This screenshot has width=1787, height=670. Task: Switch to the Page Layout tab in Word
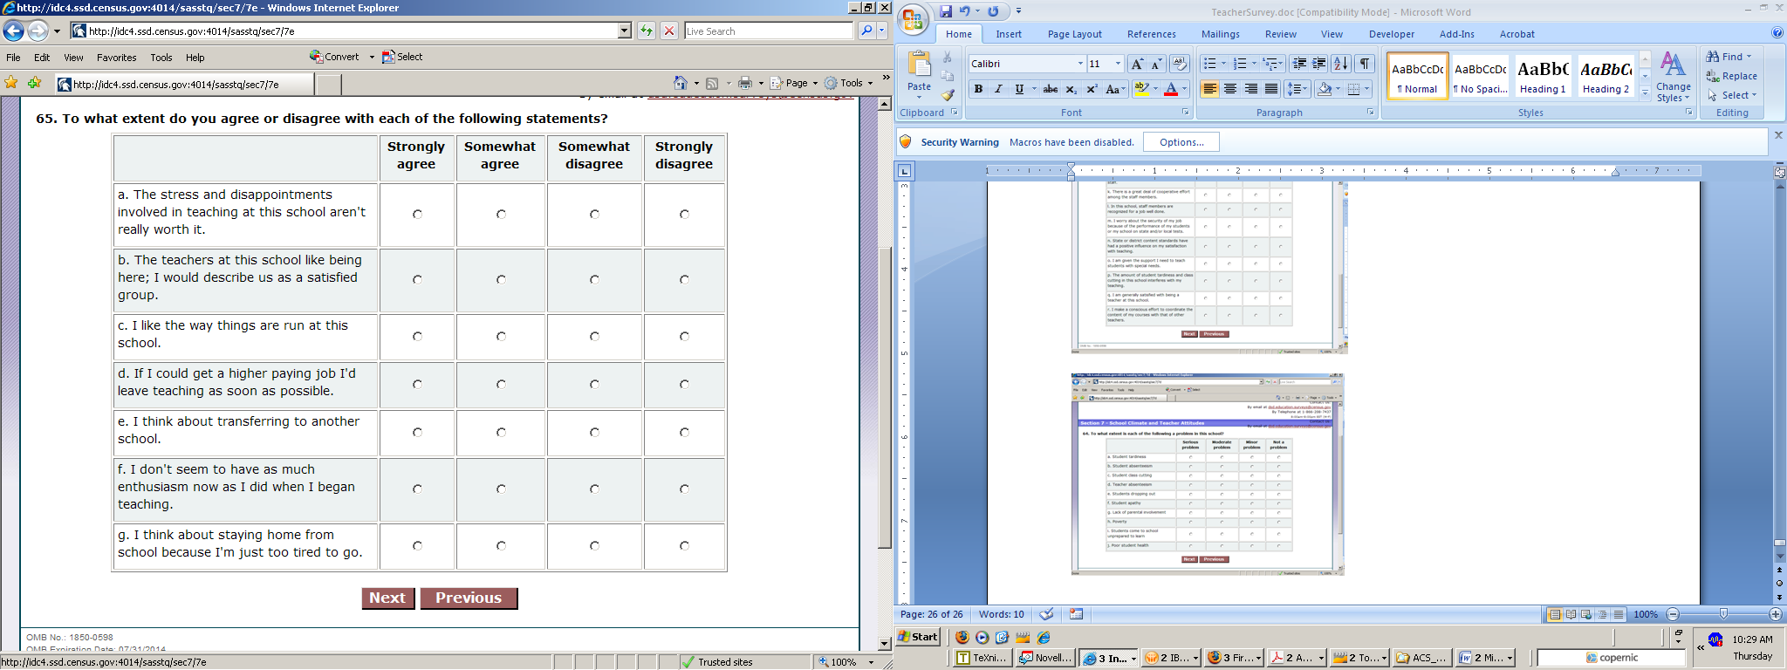pyautogui.click(x=1074, y=34)
